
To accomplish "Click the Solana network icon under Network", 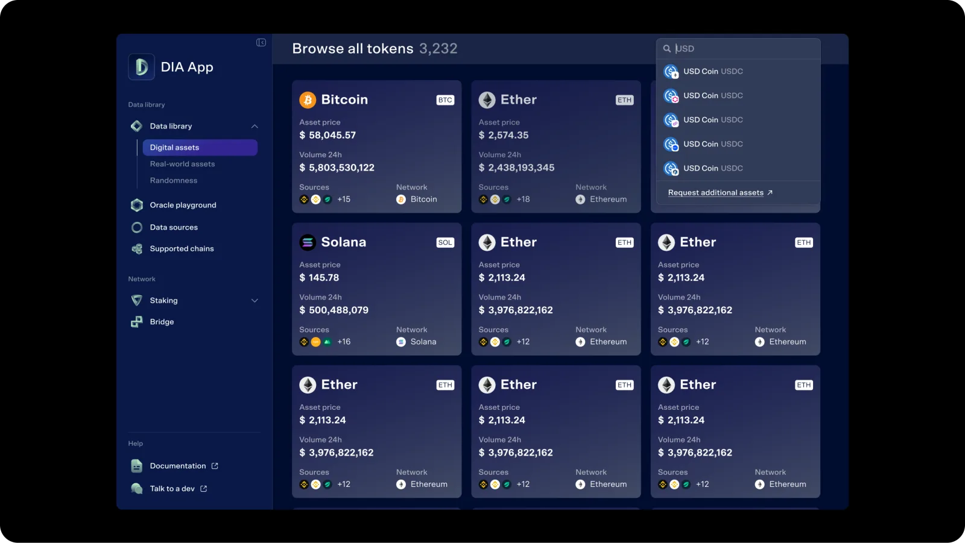I will click(401, 342).
